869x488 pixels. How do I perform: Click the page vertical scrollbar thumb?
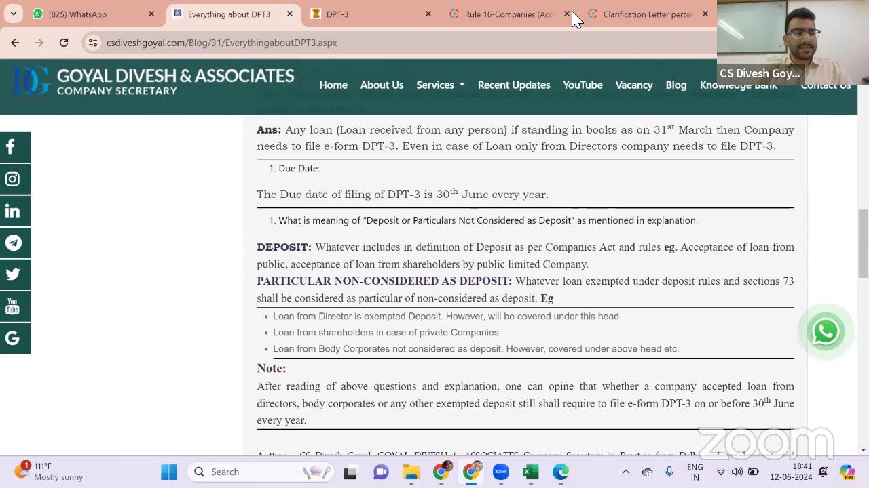pyautogui.click(x=863, y=243)
